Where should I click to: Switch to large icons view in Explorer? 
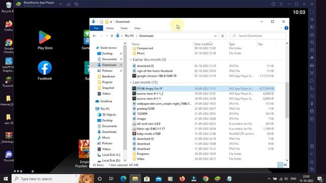pyautogui.click(x=285, y=165)
